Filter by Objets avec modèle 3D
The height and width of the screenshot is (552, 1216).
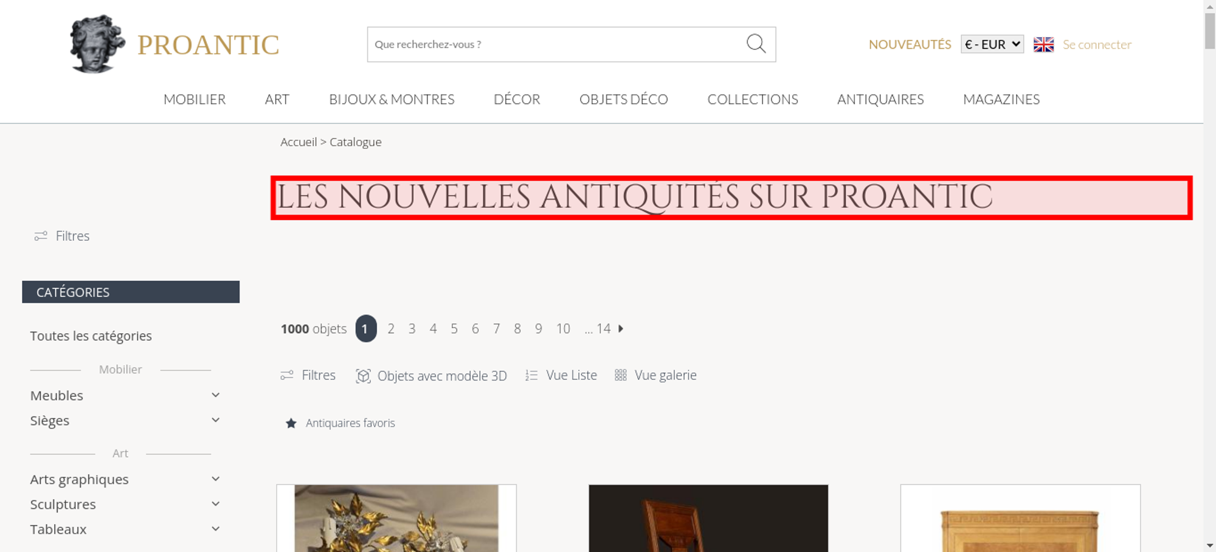click(x=431, y=376)
